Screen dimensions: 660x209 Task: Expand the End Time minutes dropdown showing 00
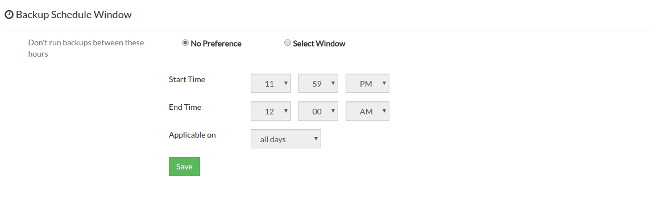coord(318,111)
